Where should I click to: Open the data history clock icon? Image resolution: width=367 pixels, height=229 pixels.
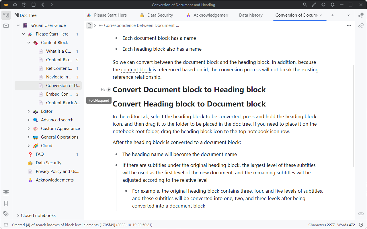24,5
